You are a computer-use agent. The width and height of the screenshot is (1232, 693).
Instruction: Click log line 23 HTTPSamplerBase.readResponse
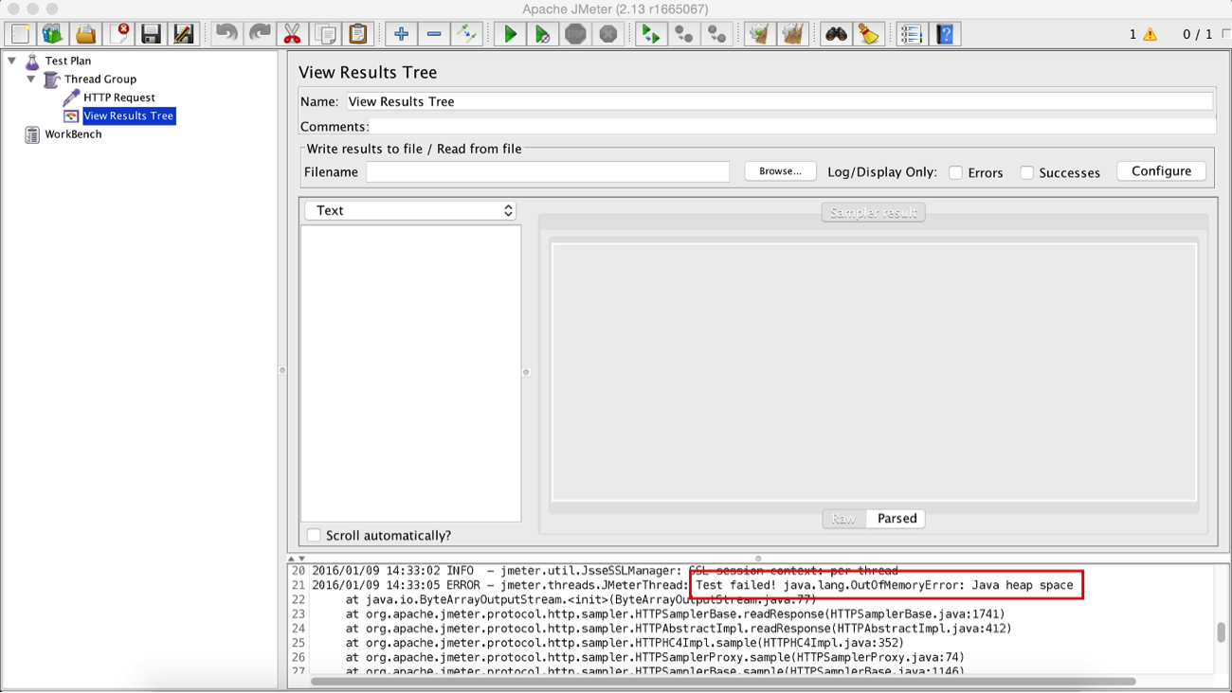[675, 614]
